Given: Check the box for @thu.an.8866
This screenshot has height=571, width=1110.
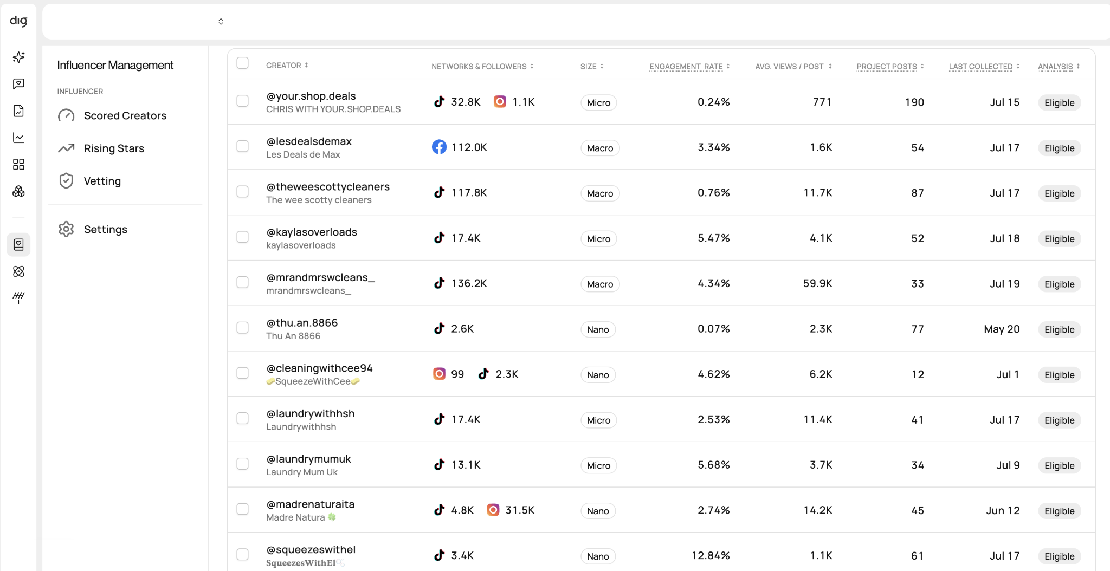Looking at the screenshot, I should [243, 328].
